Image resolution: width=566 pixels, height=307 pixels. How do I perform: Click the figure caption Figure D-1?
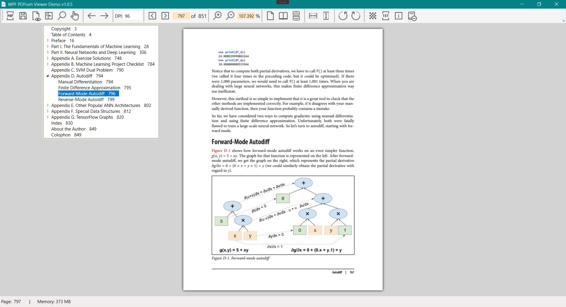[241, 258]
